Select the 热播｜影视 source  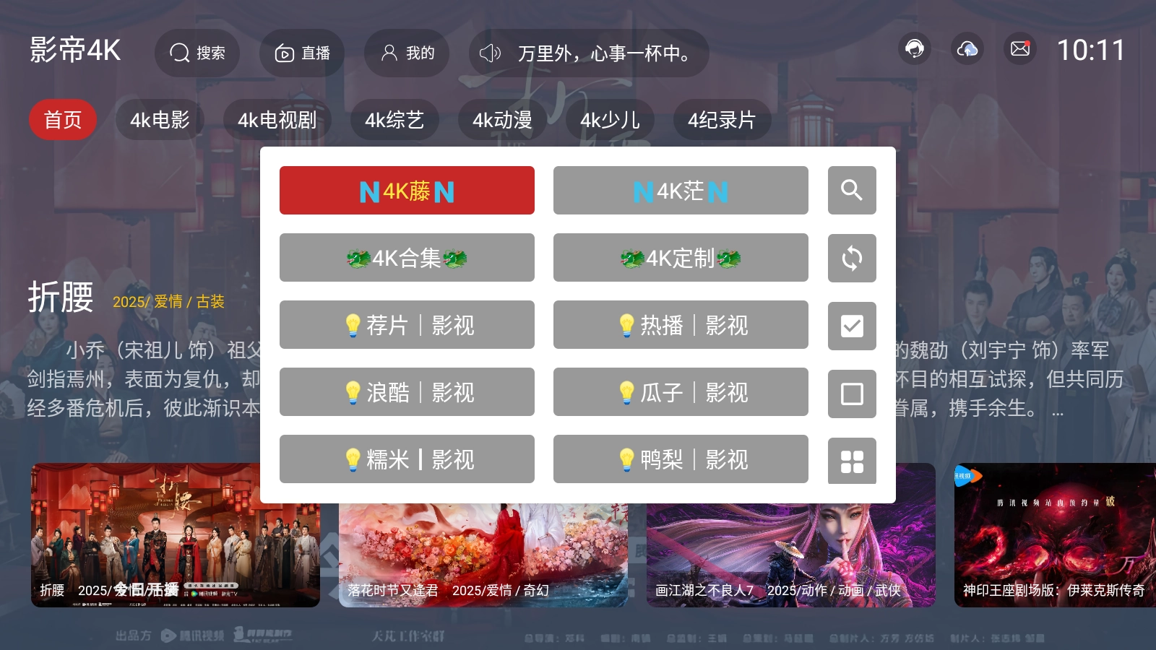[681, 325]
